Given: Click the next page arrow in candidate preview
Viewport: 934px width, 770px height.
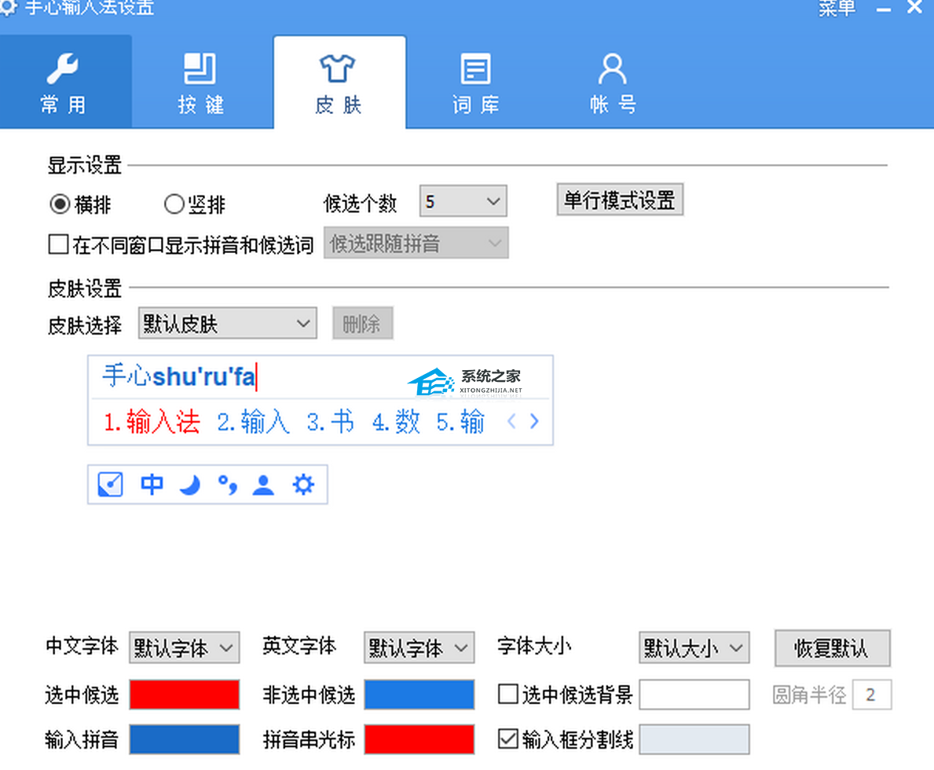Looking at the screenshot, I should [534, 421].
